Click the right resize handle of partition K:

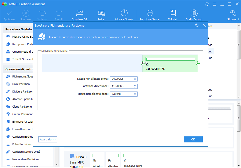coord(198,63)
